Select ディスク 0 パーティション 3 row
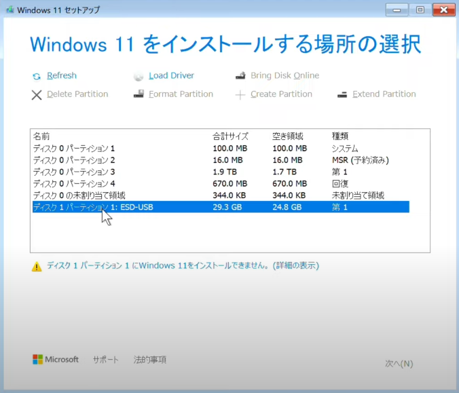 (221, 172)
